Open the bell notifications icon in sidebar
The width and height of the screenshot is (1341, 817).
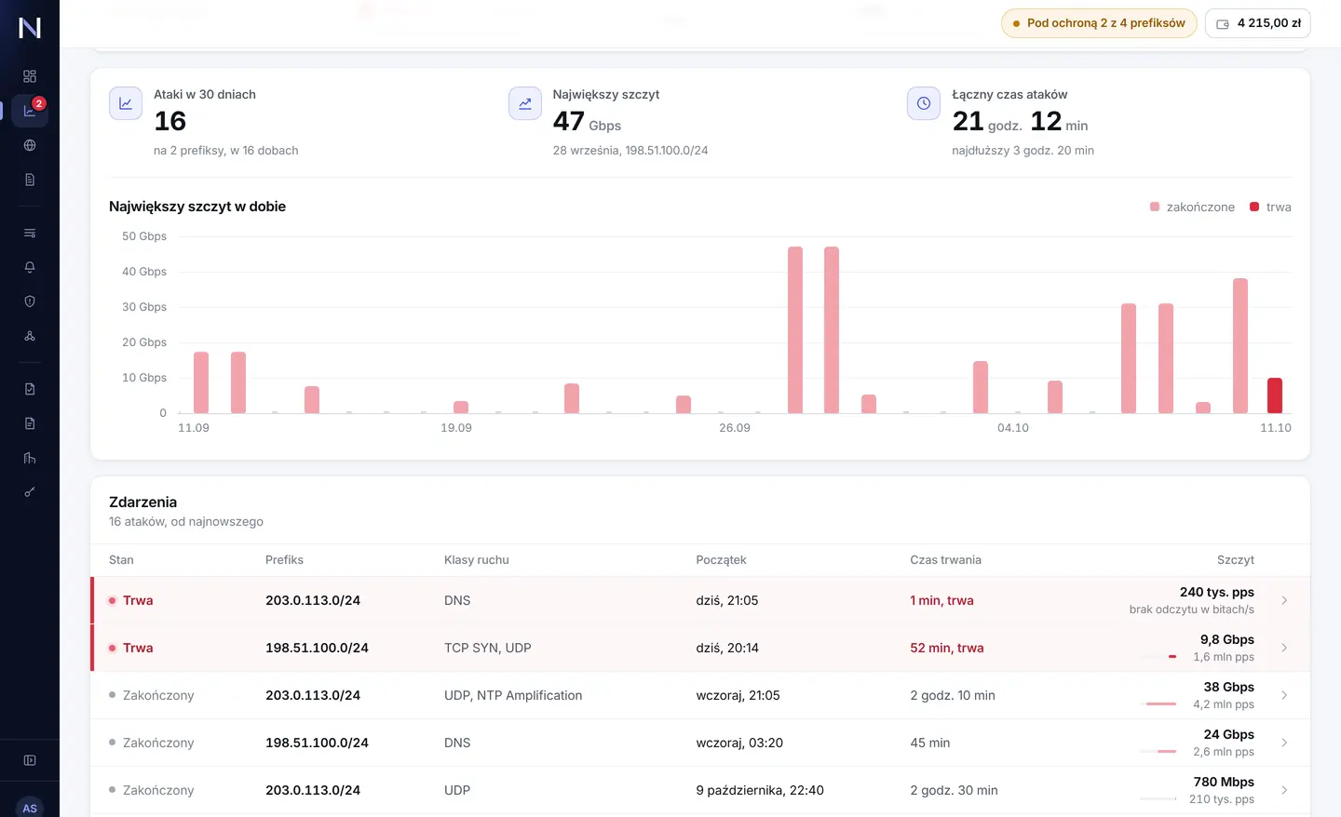(30, 267)
